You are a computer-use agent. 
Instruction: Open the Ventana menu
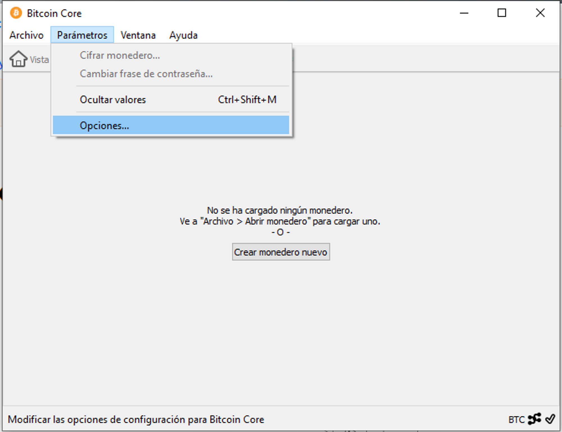coord(138,35)
